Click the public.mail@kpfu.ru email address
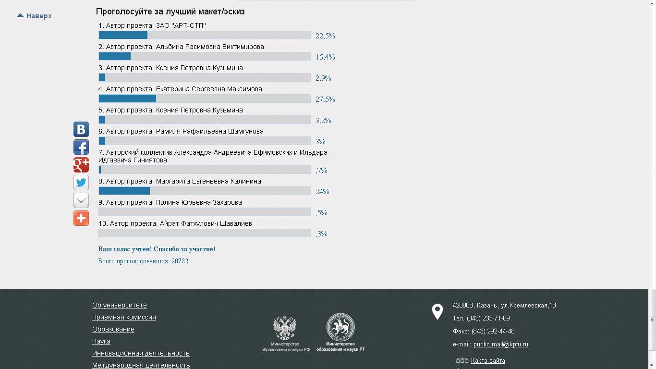 pyautogui.click(x=500, y=344)
